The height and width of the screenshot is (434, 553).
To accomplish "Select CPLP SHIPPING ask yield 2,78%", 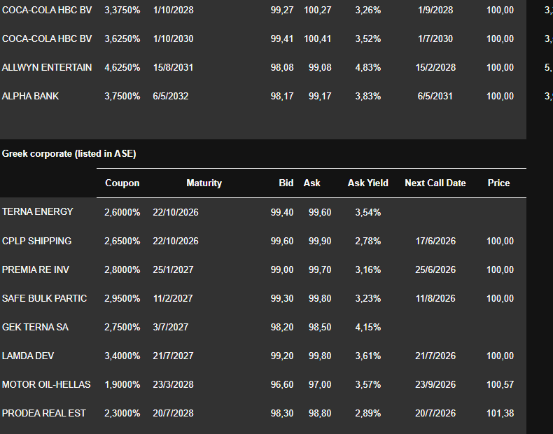I will pyautogui.click(x=367, y=241).
